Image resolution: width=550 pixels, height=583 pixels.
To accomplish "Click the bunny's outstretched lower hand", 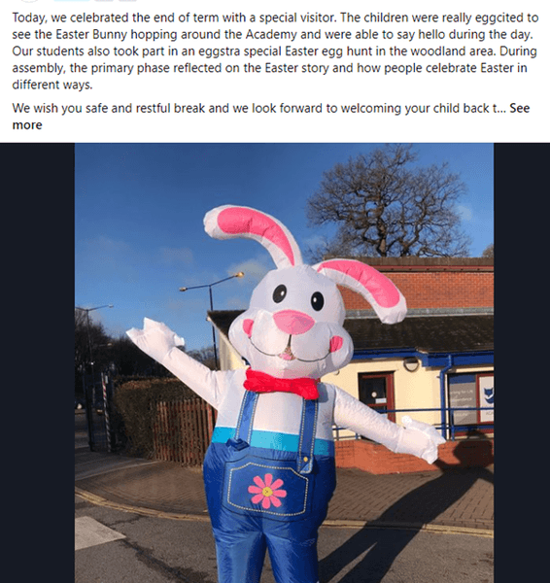I will [424, 439].
